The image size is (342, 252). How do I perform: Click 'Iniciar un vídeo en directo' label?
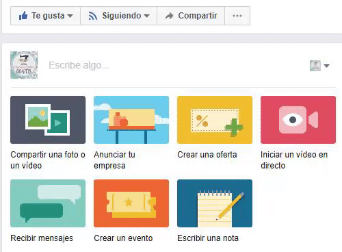[294, 160]
